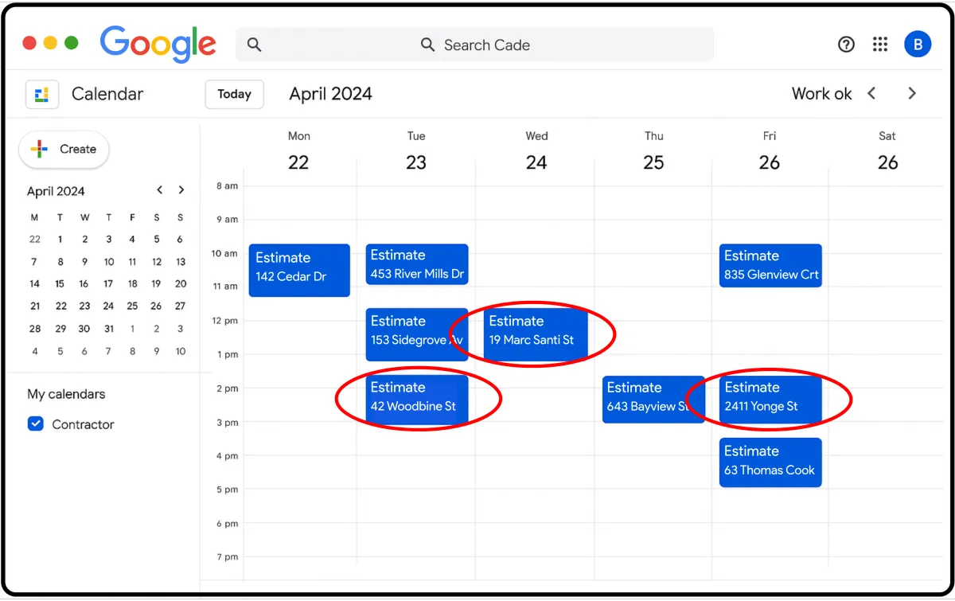This screenshot has width=955, height=601.
Task: Open the 835 Glenview Crt estimate event
Action: [770, 265]
